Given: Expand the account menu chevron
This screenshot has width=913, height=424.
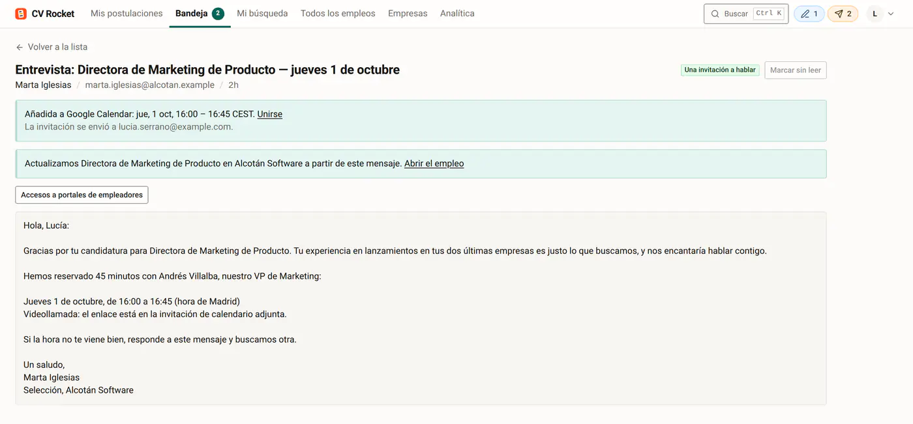Looking at the screenshot, I should [x=891, y=14].
